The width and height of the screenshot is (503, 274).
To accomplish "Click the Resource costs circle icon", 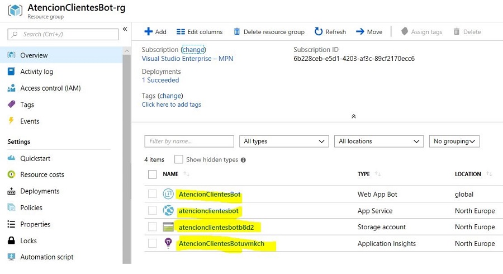I will click(x=11, y=174).
